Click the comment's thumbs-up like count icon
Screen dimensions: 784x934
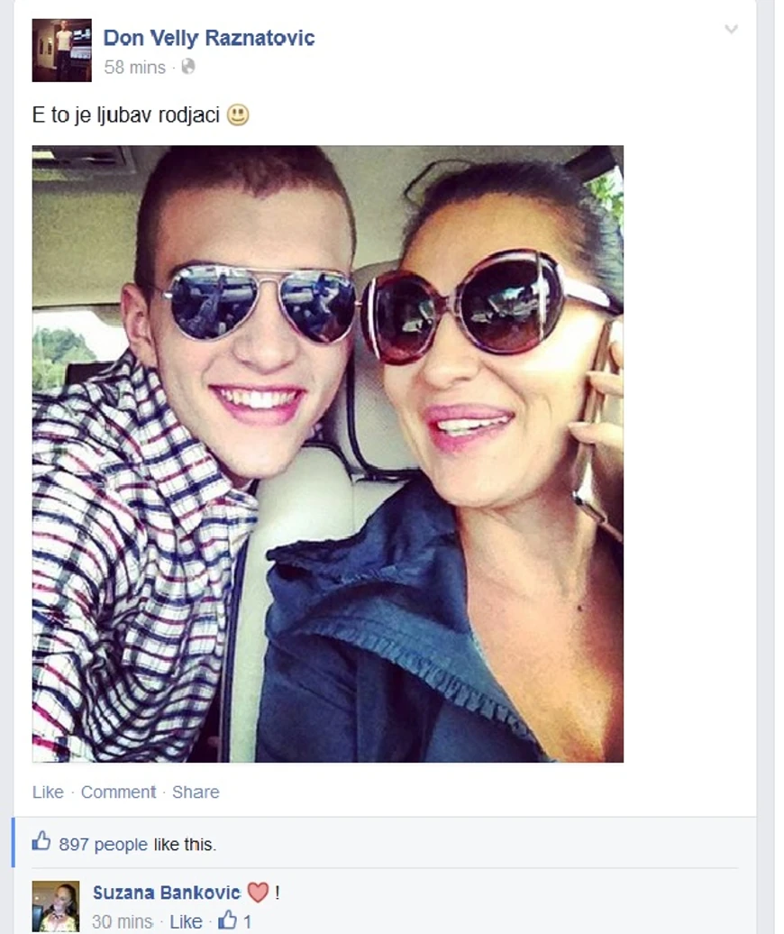pyautogui.click(x=227, y=920)
